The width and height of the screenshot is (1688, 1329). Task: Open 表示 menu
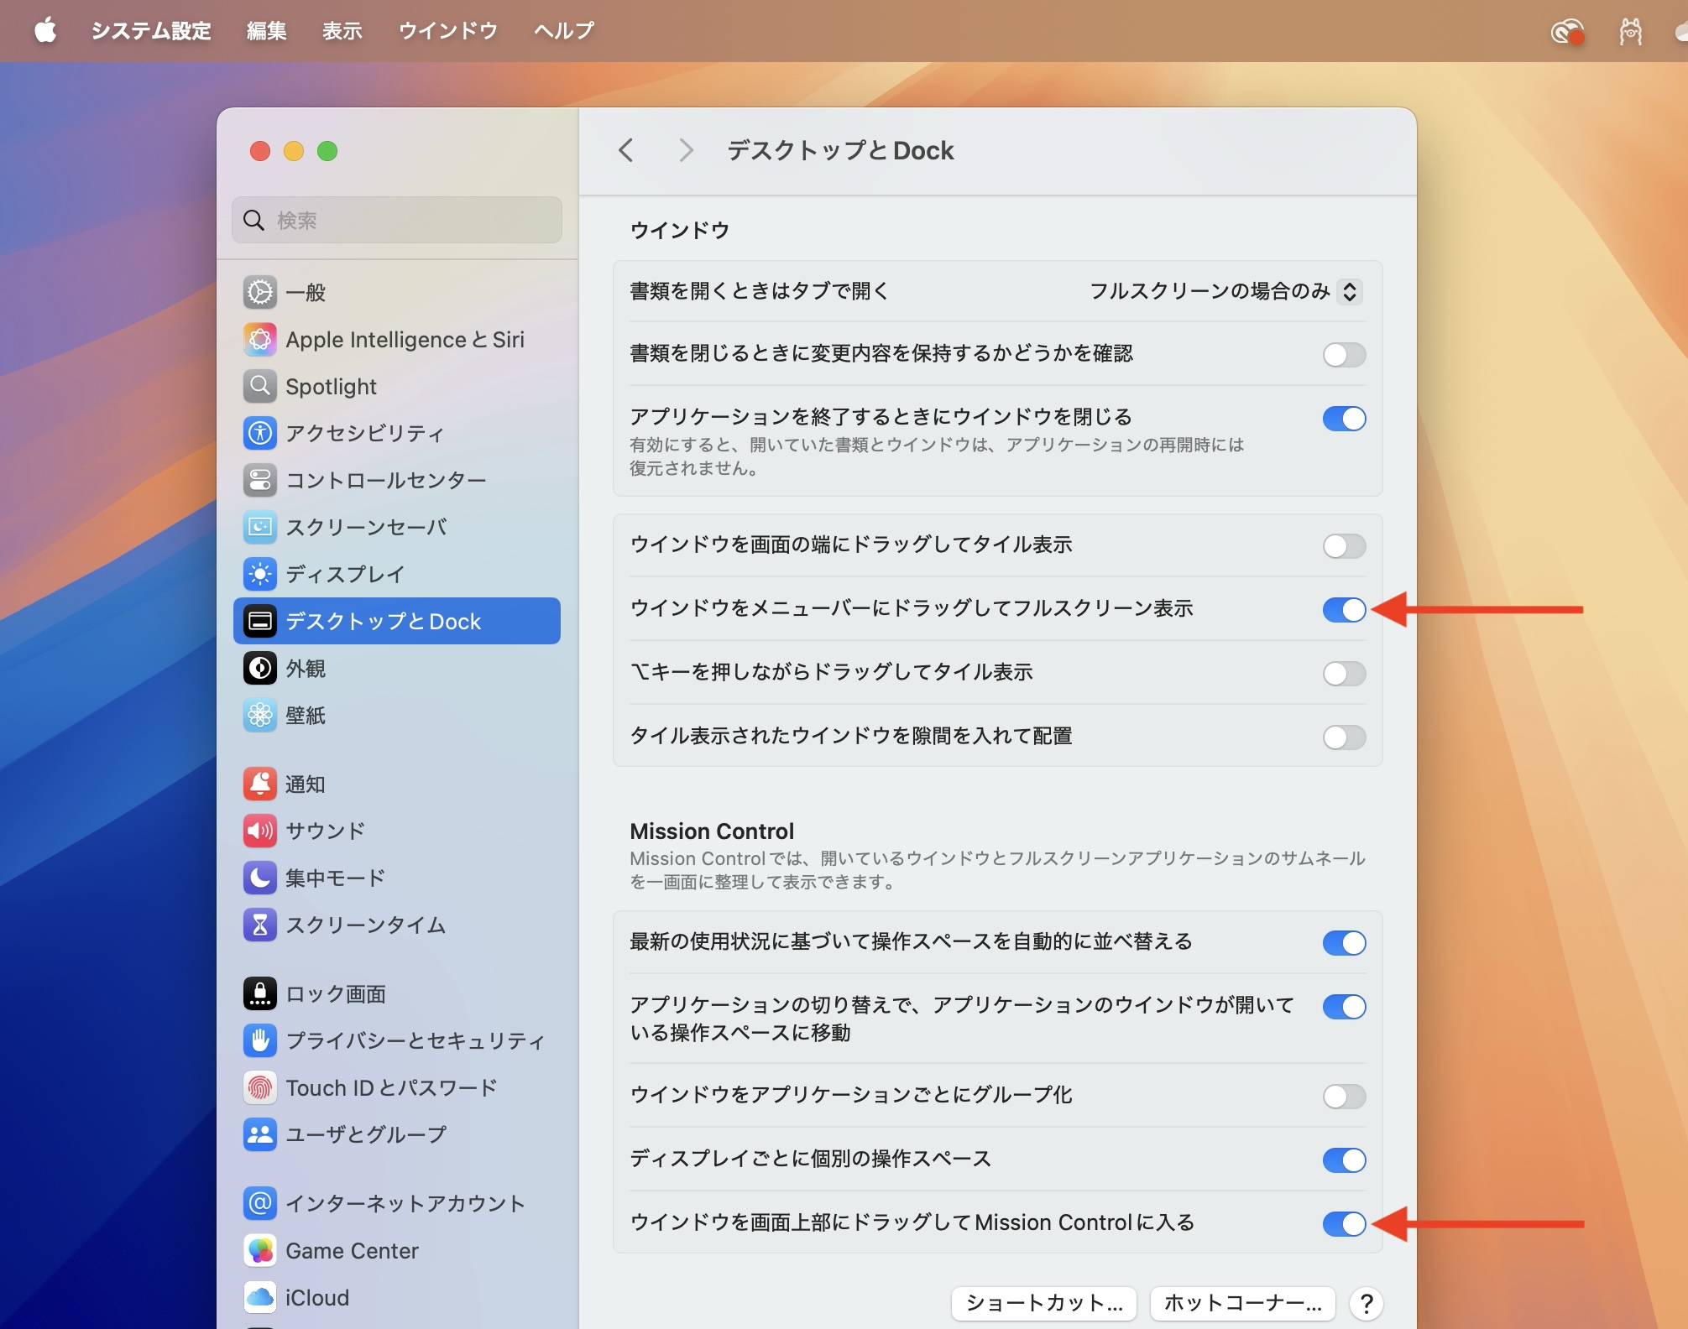[342, 31]
